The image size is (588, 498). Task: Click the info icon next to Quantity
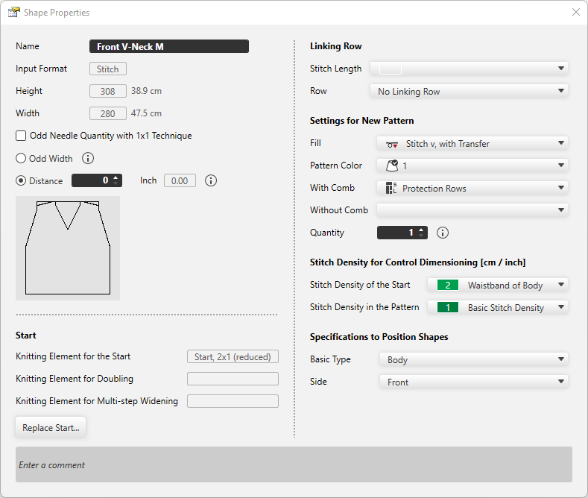coord(442,233)
